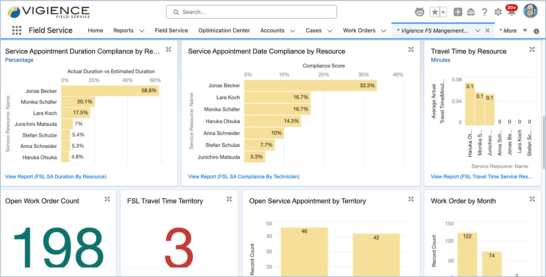Open the Reports menu chevron

[x=142, y=31]
